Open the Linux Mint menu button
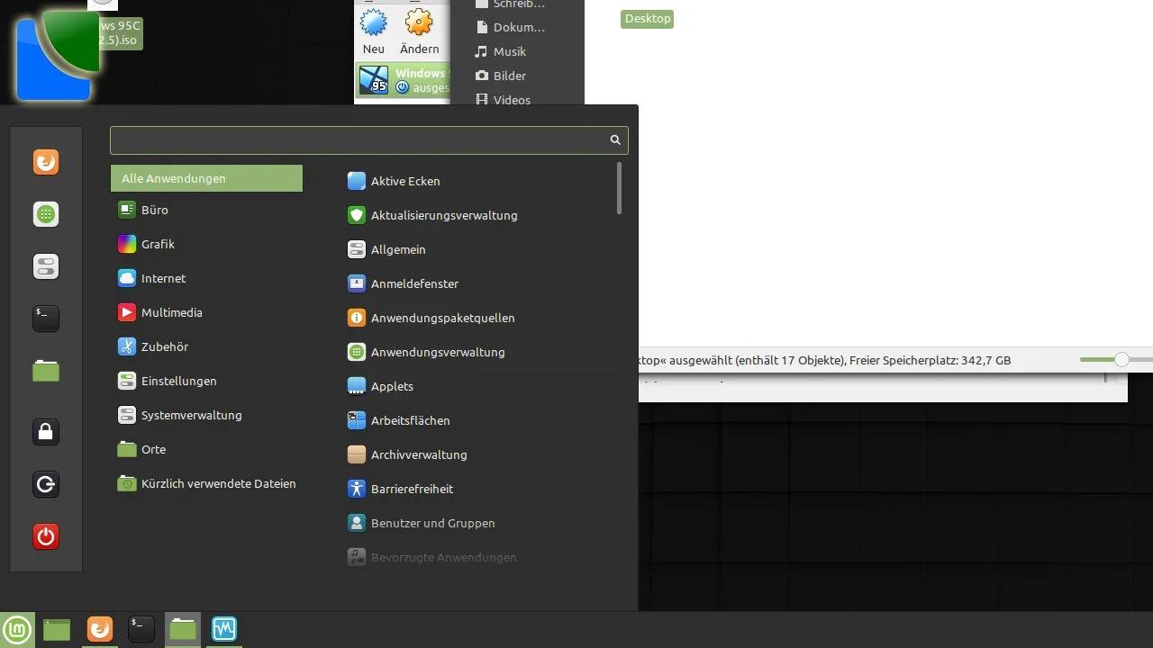This screenshot has width=1153, height=648. [17, 630]
